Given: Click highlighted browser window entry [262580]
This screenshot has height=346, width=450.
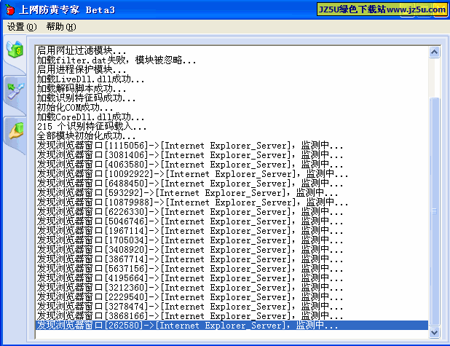Looking at the screenshot, I should (232, 326).
